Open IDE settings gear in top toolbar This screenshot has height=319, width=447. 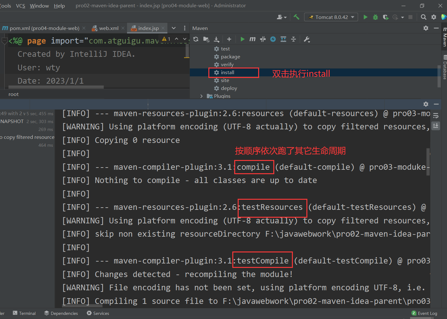pyautogui.click(x=434, y=17)
